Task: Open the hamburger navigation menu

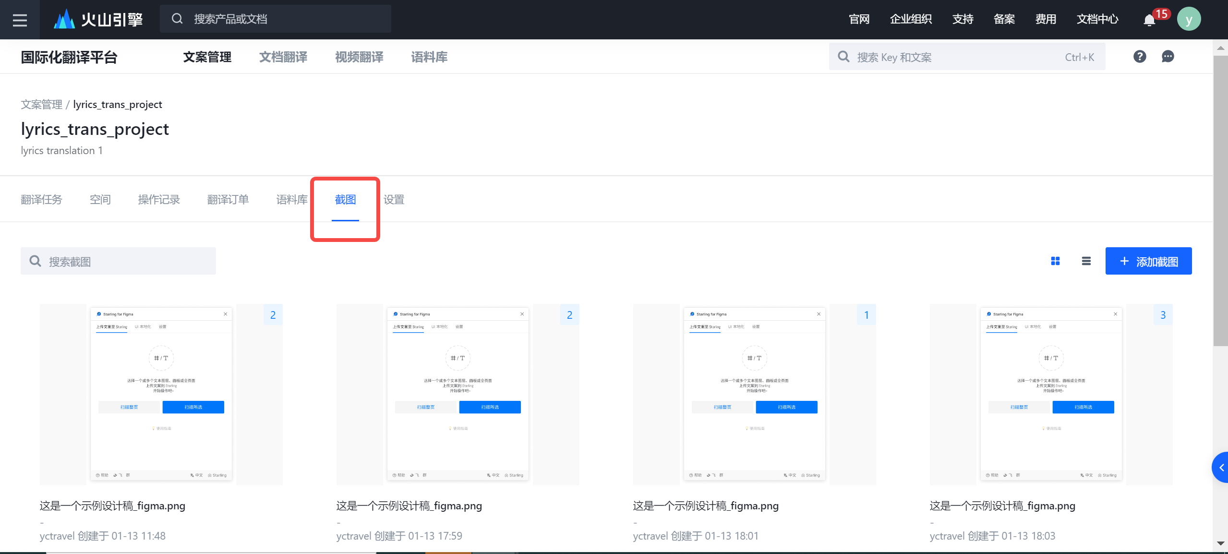Action: point(20,20)
